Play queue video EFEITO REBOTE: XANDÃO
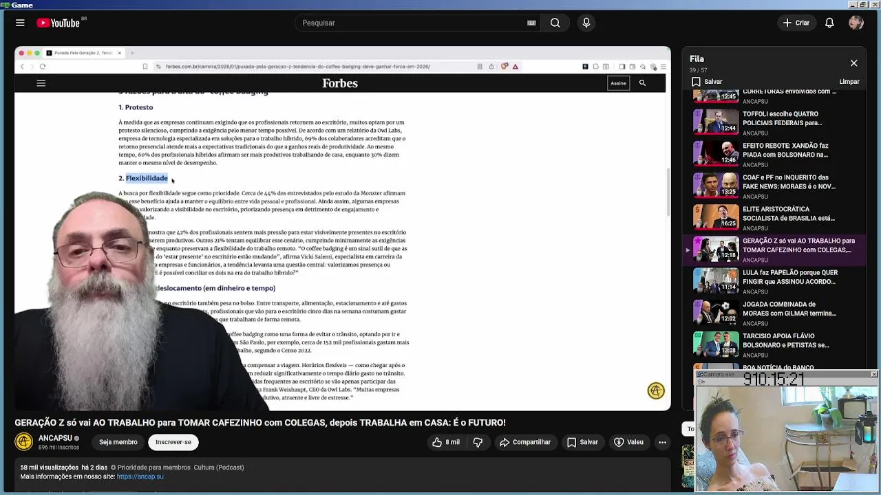The width and height of the screenshot is (881, 495). point(774,154)
